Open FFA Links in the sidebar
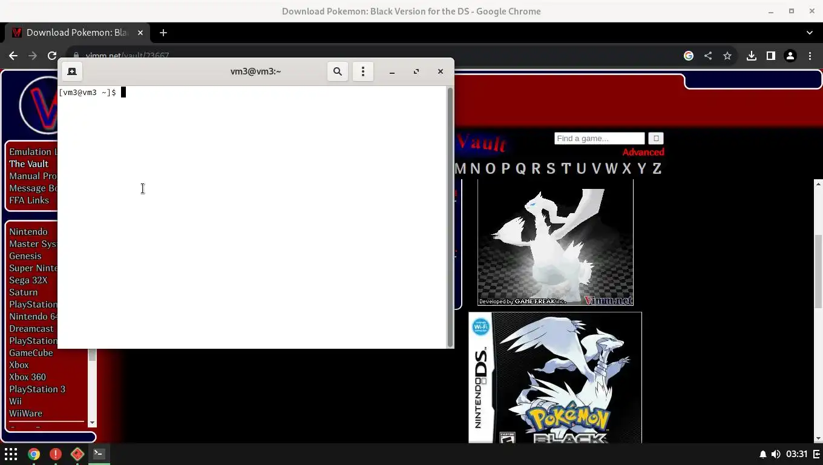Image resolution: width=823 pixels, height=465 pixels. click(x=29, y=200)
